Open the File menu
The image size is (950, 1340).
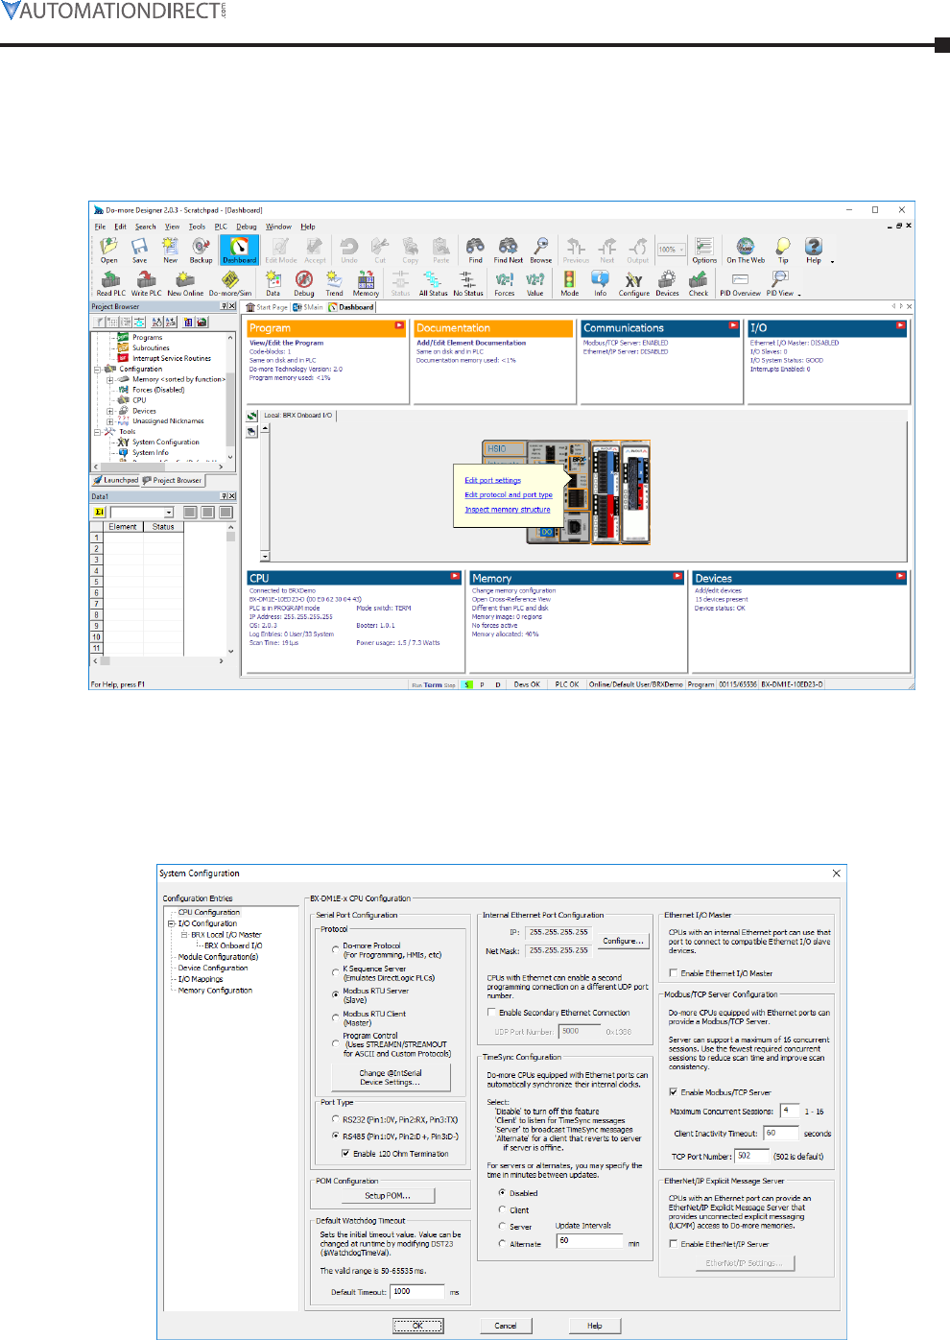[100, 227]
